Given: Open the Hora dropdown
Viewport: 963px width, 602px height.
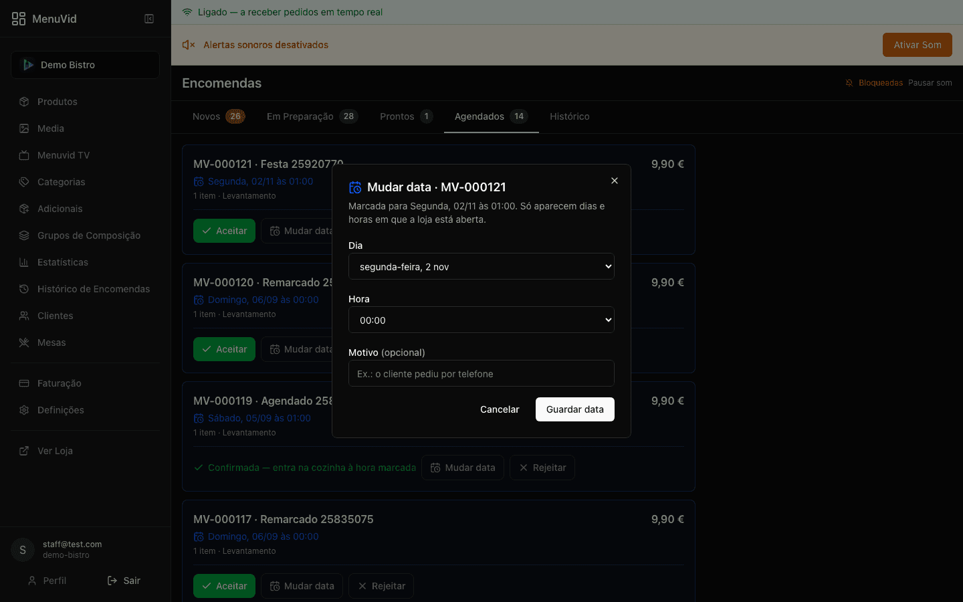Looking at the screenshot, I should (481, 320).
